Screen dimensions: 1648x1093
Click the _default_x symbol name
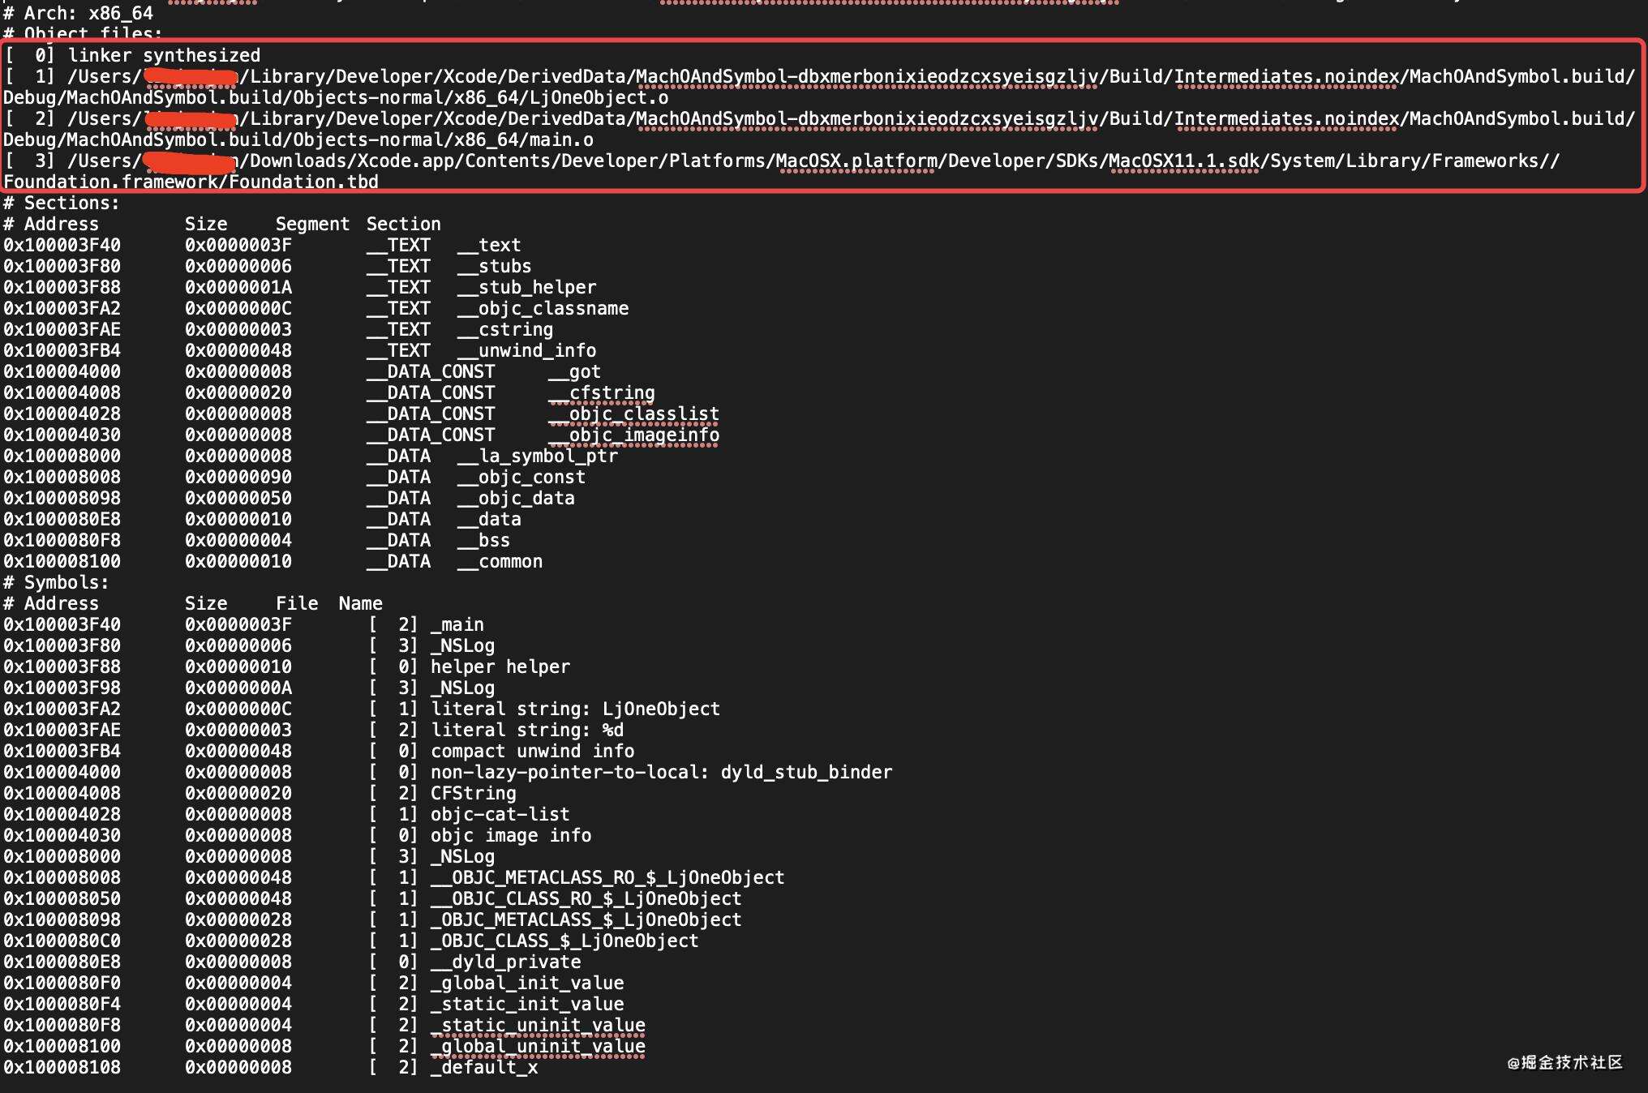[x=484, y=1067]
